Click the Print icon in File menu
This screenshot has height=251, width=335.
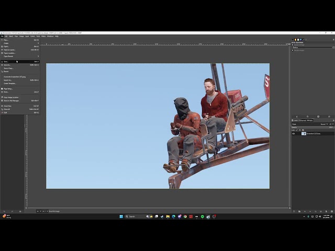(2, 92)
